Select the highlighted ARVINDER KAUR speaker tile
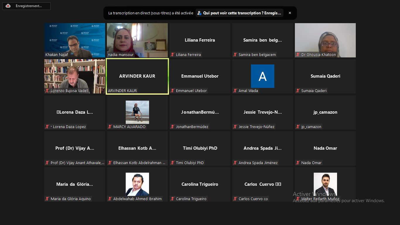The width and height of the screenshot is (400, 225). point(137,76)
